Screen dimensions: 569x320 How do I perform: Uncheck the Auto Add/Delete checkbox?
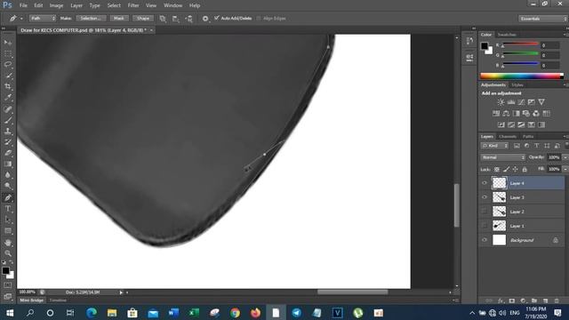click(x=217, y=18)
